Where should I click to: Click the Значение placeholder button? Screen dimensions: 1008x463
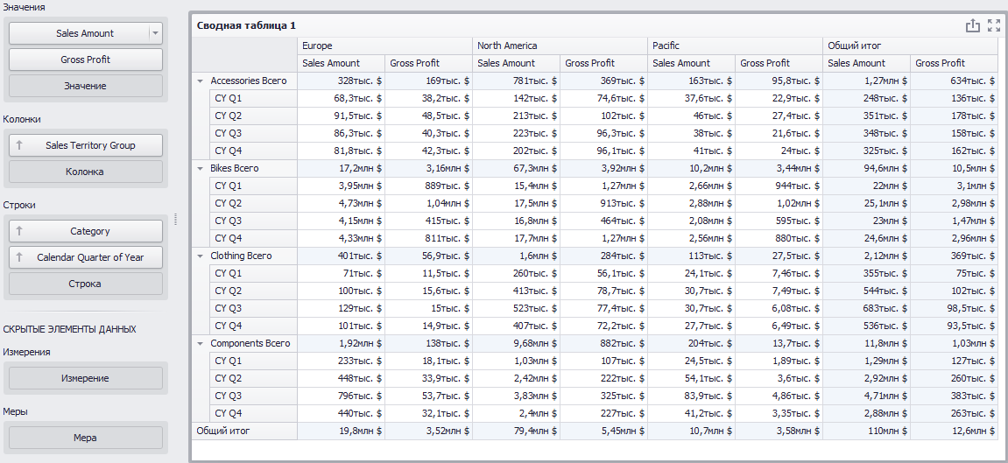[86, 86]
